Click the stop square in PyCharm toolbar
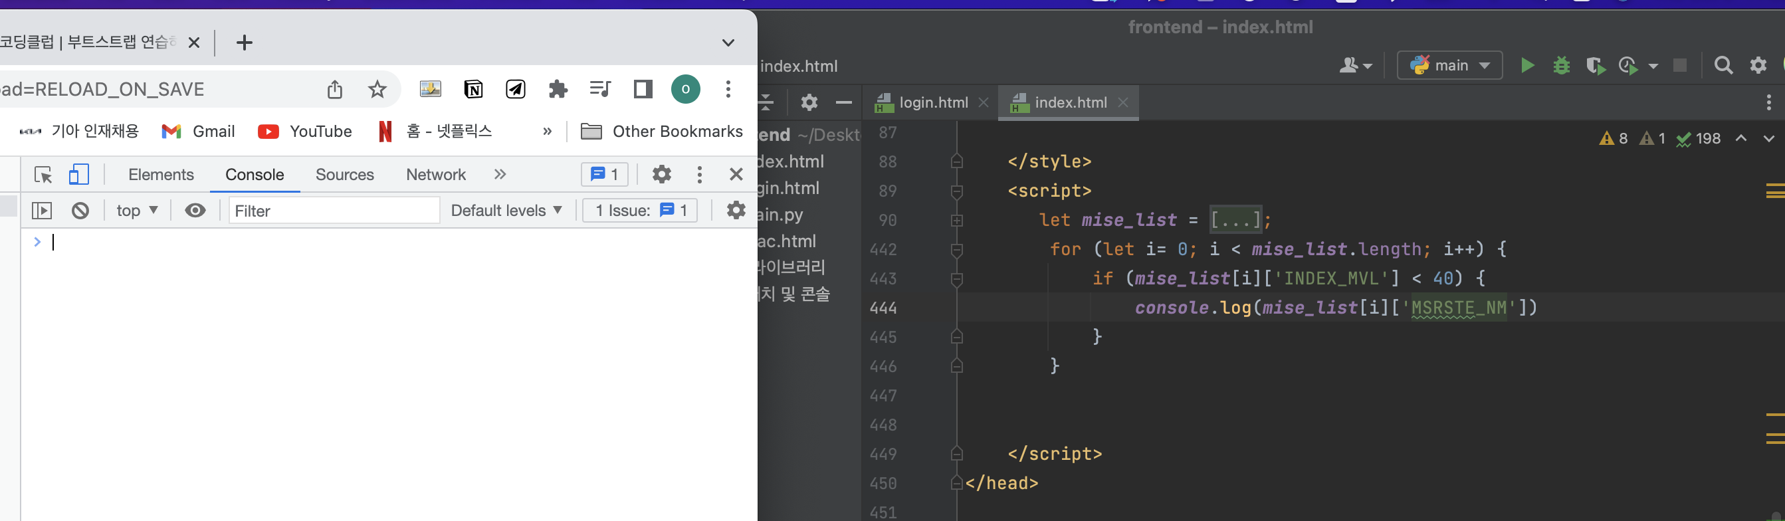 coord(1680,66)
